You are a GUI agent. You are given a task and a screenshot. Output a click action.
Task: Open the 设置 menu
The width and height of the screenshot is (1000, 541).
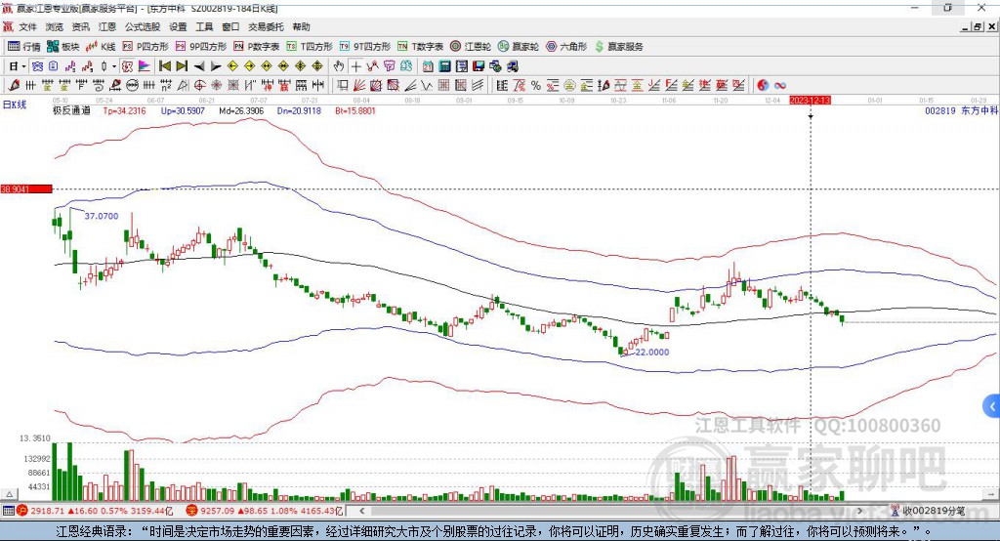[x=178, y=26]
